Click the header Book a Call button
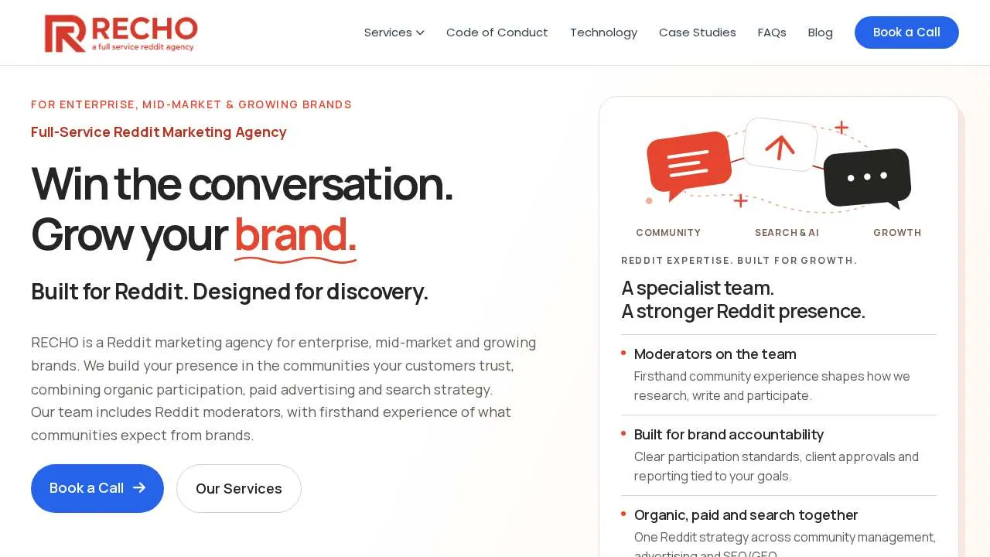Image resolution: width=990 pixels, height=557 pixels. tap(906, 32)
